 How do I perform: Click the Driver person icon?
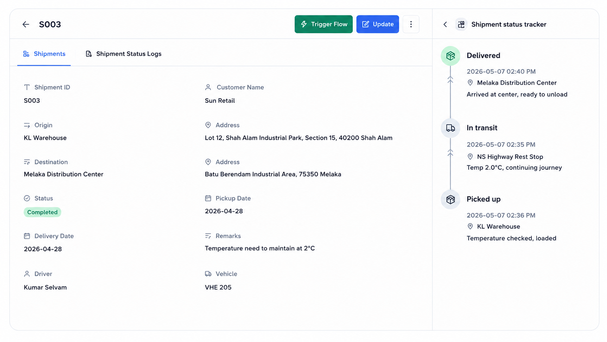(x=27, y=274)
